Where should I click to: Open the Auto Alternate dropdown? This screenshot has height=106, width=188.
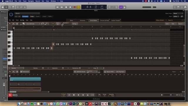click(33, 24)
